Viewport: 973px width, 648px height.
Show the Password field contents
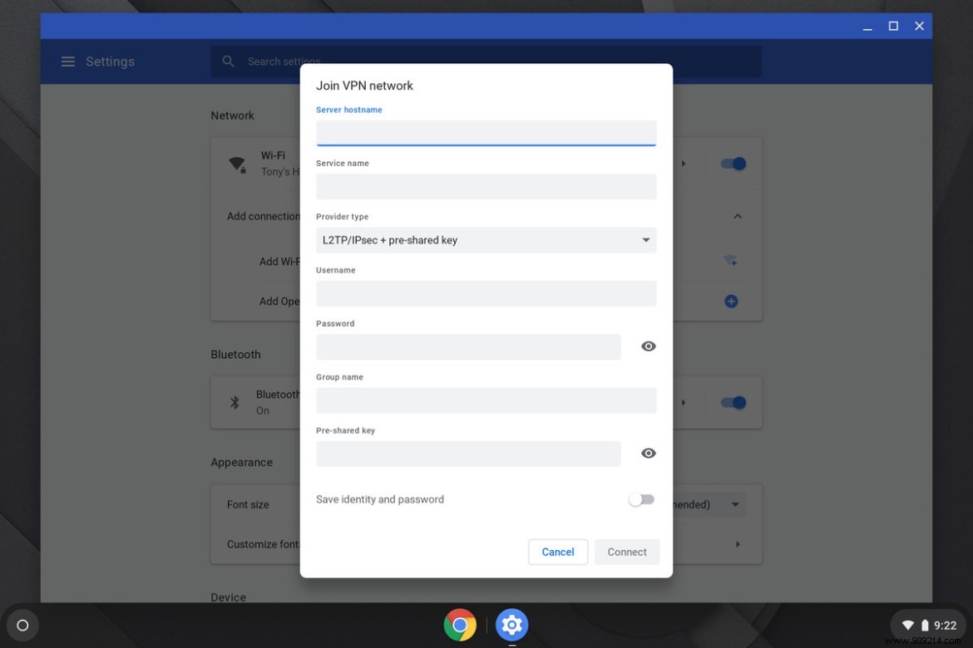point(648,346)
